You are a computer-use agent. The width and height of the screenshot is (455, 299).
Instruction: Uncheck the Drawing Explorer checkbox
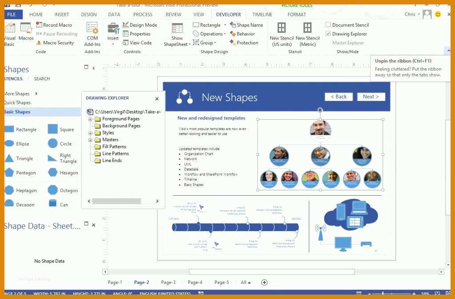[328, 34]
